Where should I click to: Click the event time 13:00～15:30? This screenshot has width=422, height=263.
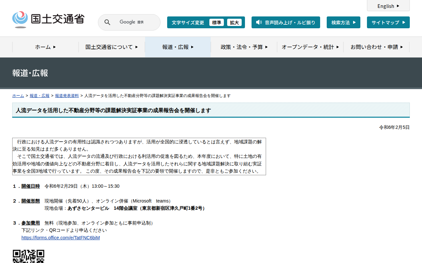pyautogui.click(x=105, y=186)
